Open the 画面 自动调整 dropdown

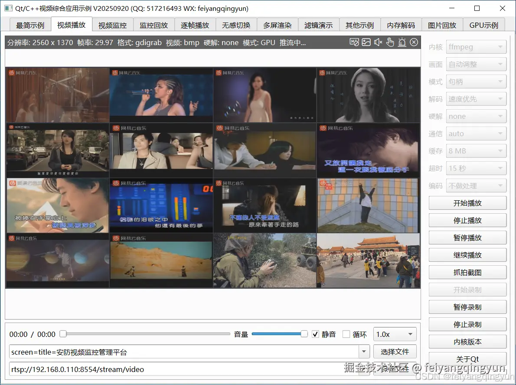476,64
